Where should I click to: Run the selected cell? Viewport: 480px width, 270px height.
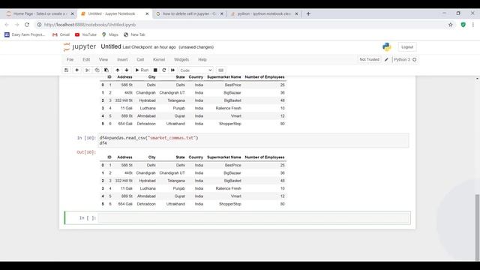point(142,70)
